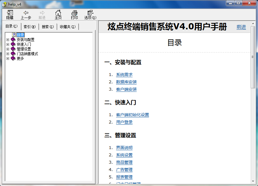Click the purple book icon for 管理设置
Screen dimensions: 258x186
point(13,49)
